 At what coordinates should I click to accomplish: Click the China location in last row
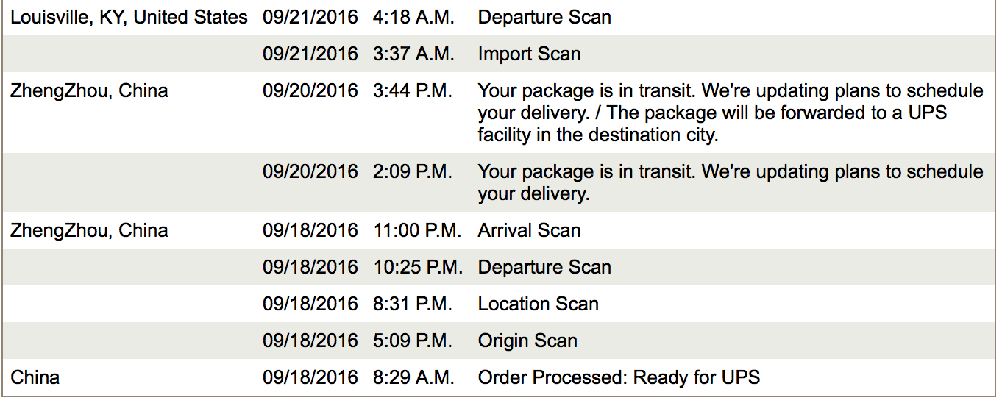pyautogui.click(x=35, y=378)
